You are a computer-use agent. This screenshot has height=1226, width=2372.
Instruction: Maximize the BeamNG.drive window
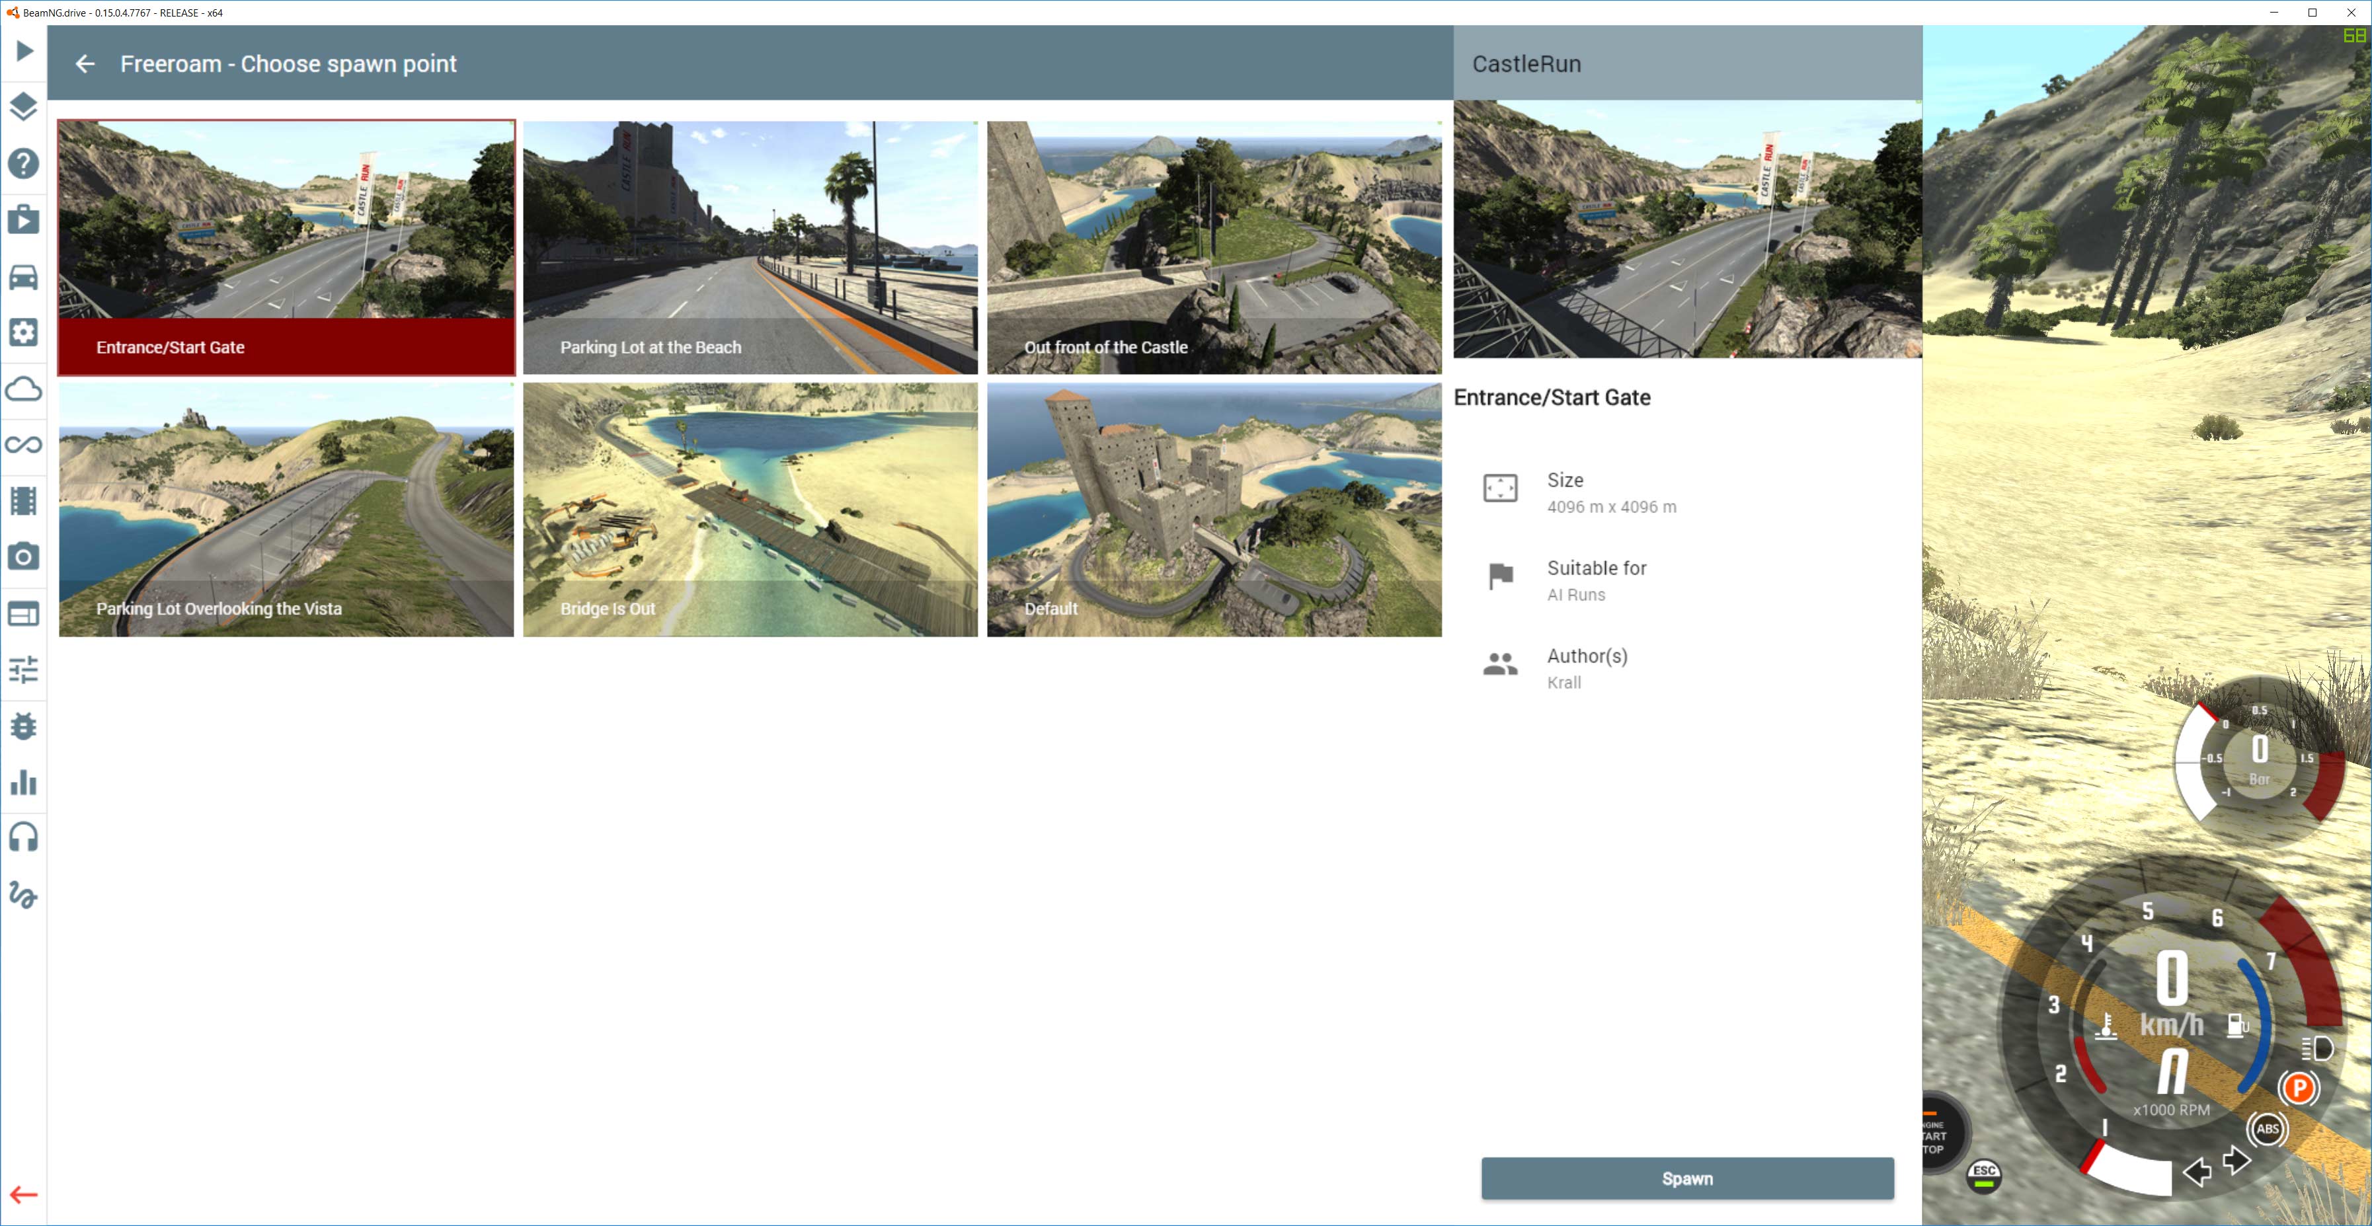(2312, 13)
